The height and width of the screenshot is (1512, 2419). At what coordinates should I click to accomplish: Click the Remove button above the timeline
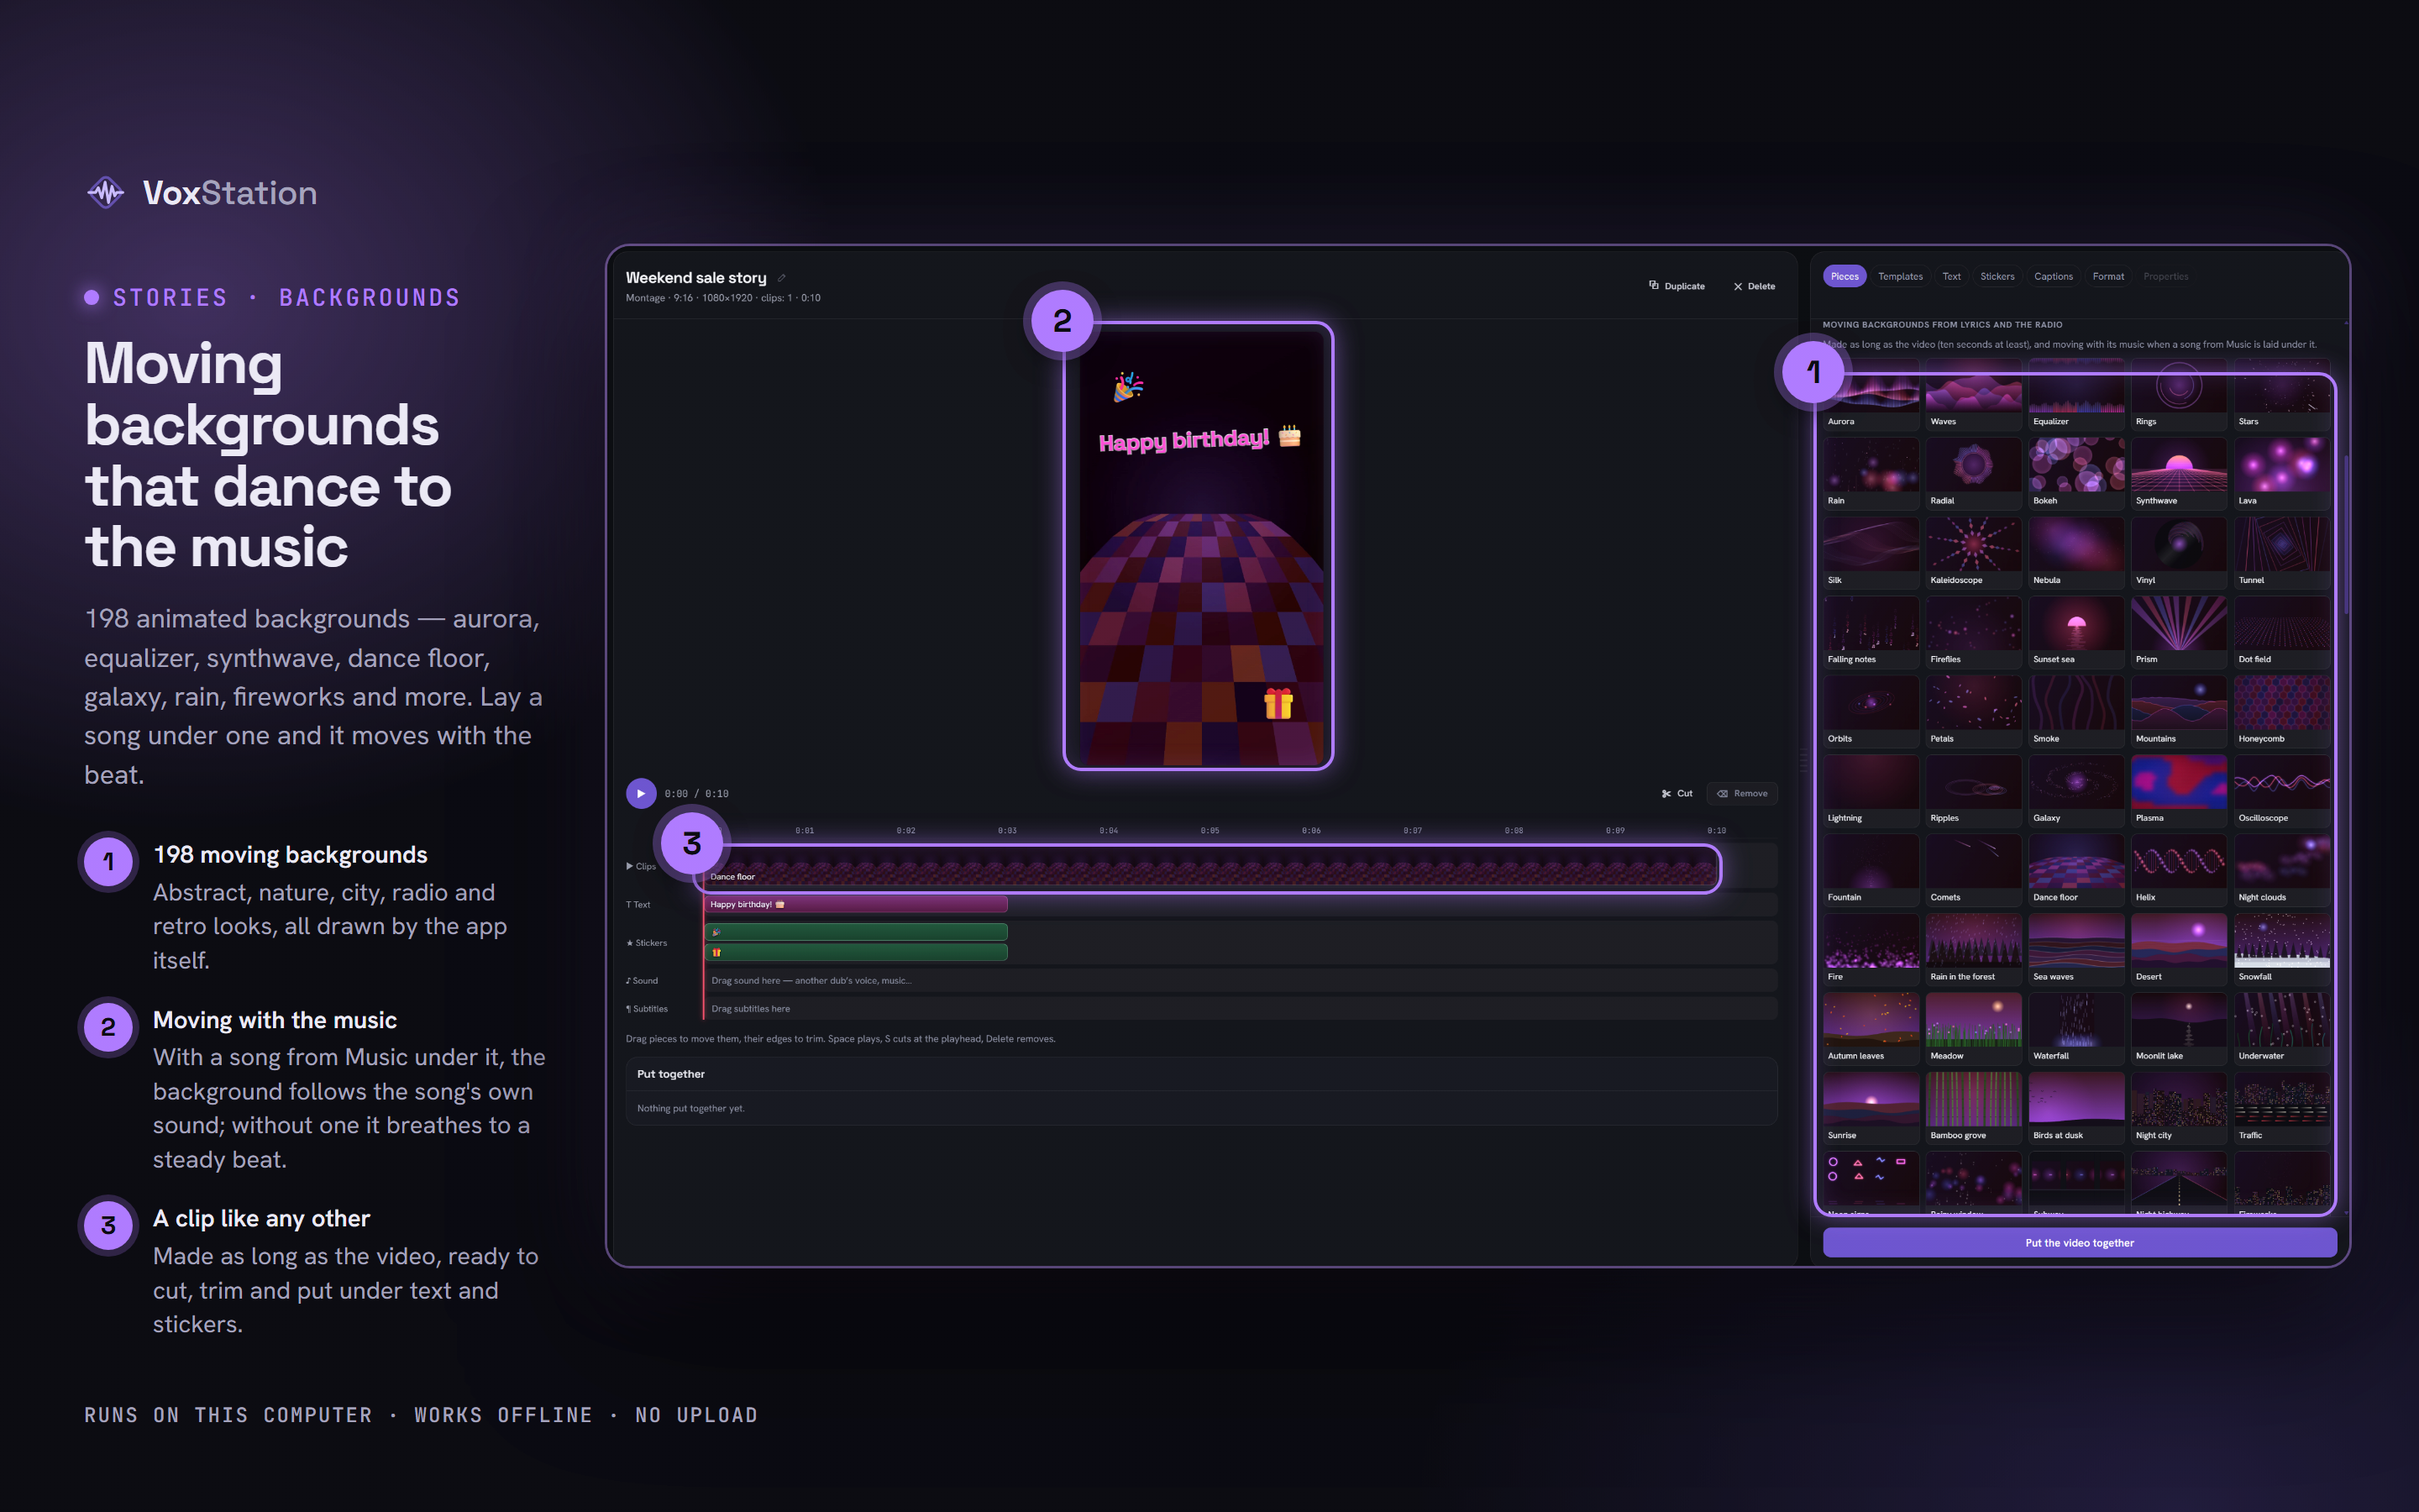[x=1742, y=793]
